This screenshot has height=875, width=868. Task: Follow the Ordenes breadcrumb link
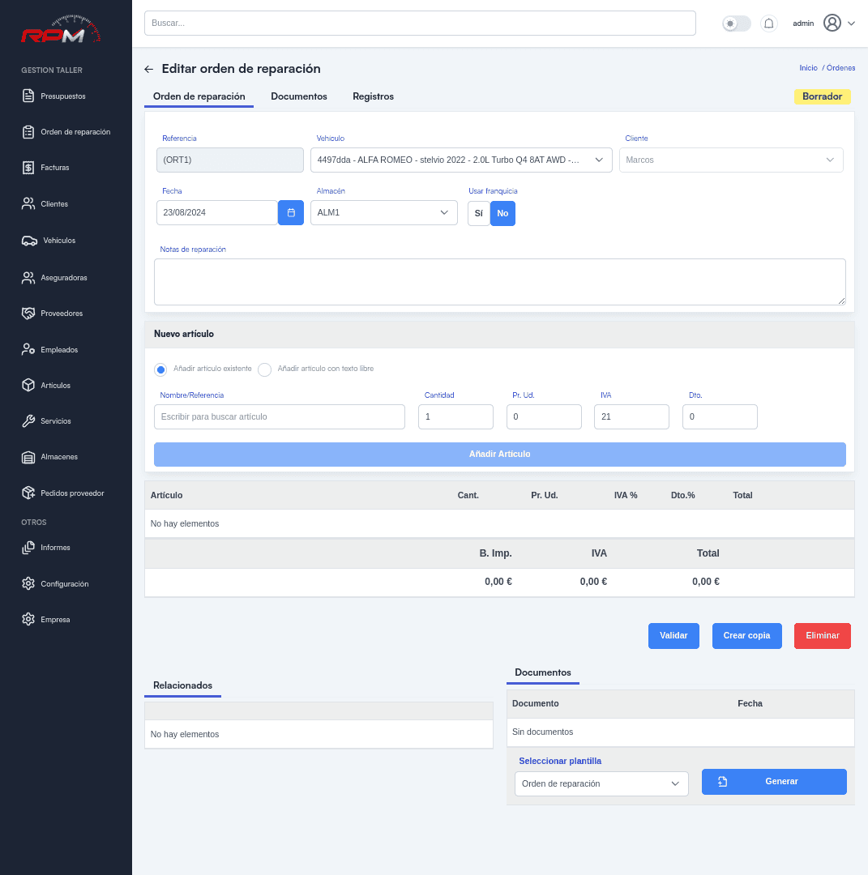(x=840, y=68)
